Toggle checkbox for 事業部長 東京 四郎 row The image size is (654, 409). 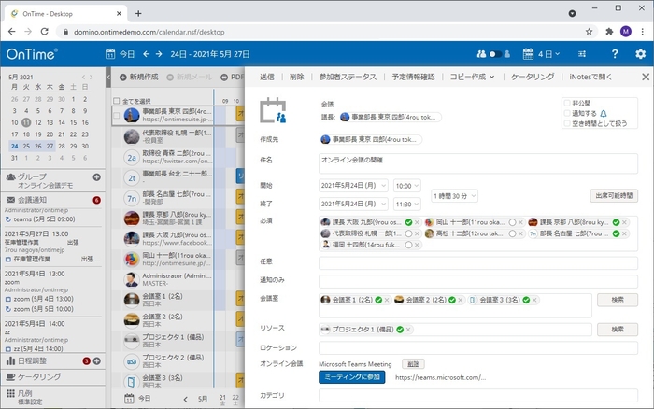117,116
